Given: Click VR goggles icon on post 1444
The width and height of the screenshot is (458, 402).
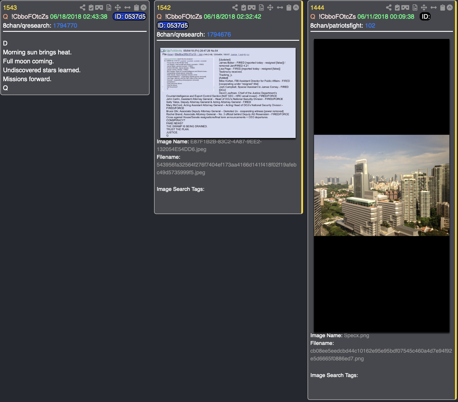Looking at the screenshot, I should [x=405, y=7].
